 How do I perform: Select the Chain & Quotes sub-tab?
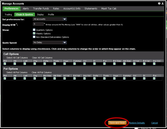point(25,15)
